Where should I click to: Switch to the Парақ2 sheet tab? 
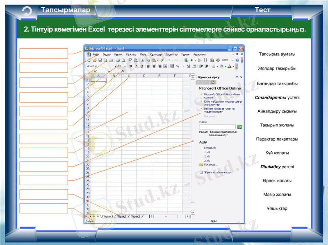coord(121,216)
